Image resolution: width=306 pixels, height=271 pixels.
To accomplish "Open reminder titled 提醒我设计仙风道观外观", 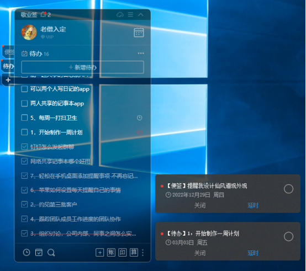I will click(207, 186).
